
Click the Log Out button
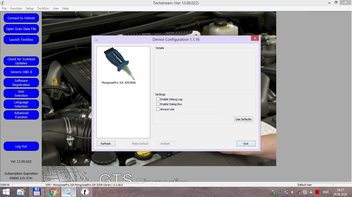pos(21,146)
